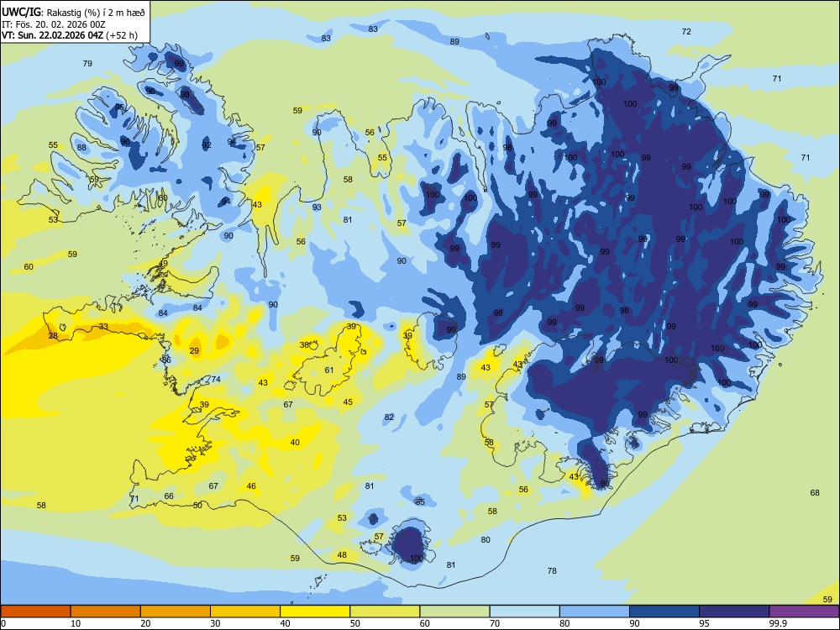Click the 'Rakastig (%) í 2 m hæð' title
This screenshot has width=840, height=630.
pyautogui.click(x=96, y=11)
